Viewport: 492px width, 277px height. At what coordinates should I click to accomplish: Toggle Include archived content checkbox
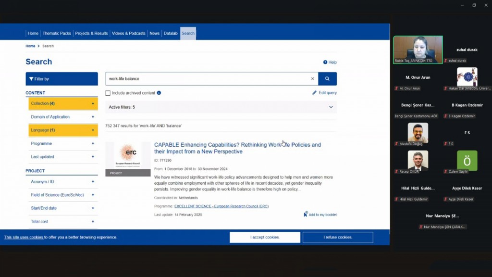pos(108,93)
